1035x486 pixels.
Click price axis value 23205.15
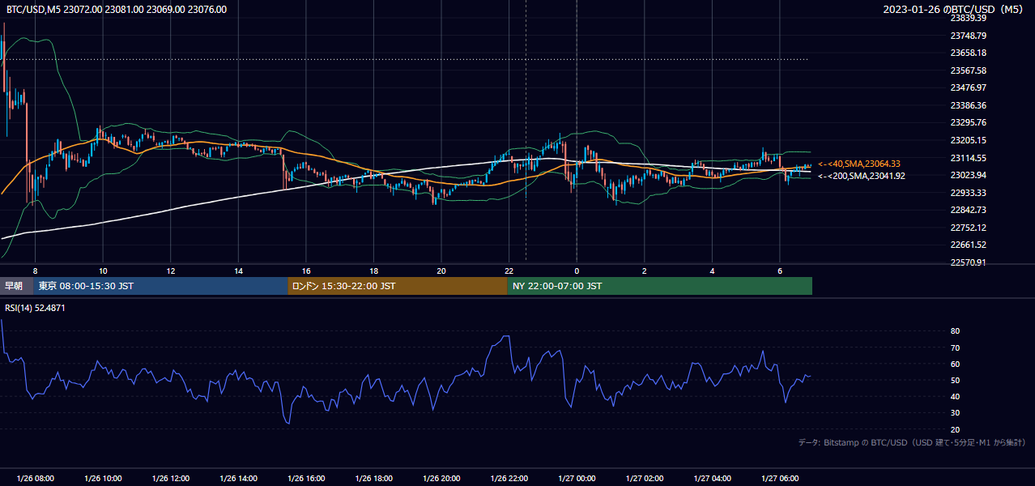click(x=968, y=140)
